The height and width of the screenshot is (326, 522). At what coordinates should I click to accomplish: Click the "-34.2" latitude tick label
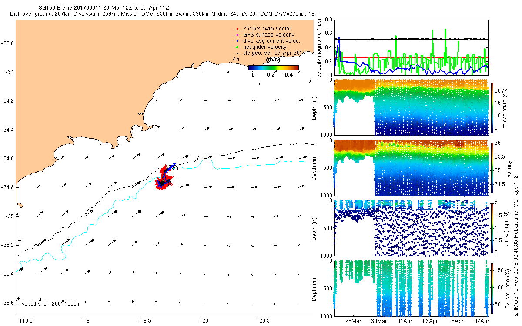coord(7,101)
